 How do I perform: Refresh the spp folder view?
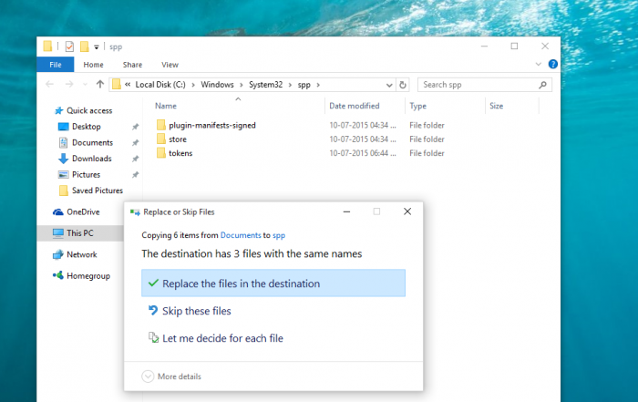[403, 85]
